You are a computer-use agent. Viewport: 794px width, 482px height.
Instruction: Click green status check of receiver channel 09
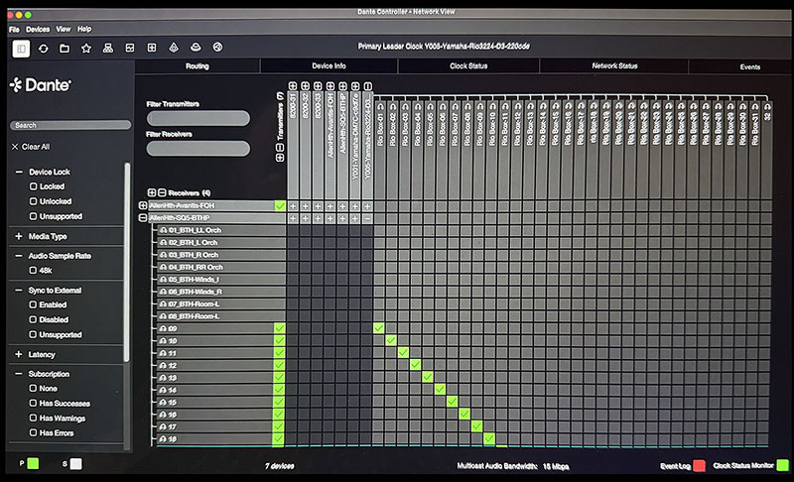click(x=279, y=328)
